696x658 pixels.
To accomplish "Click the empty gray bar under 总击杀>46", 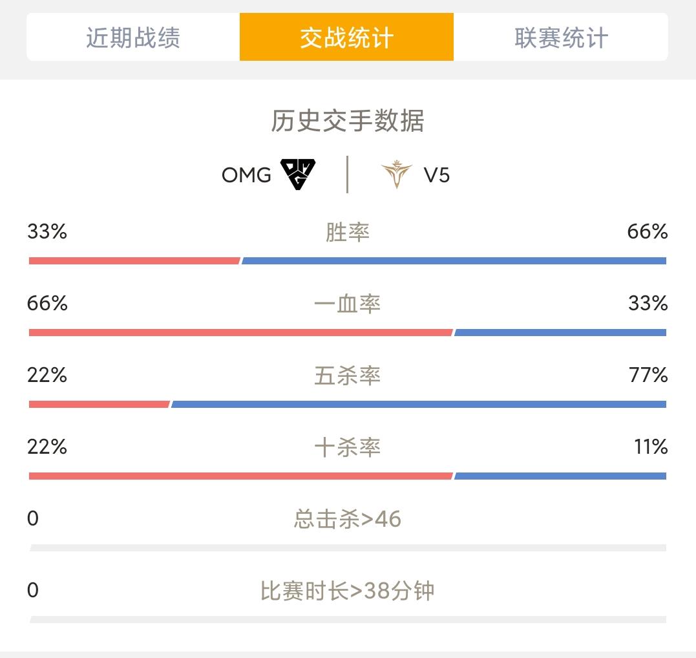I will (348, 548).
